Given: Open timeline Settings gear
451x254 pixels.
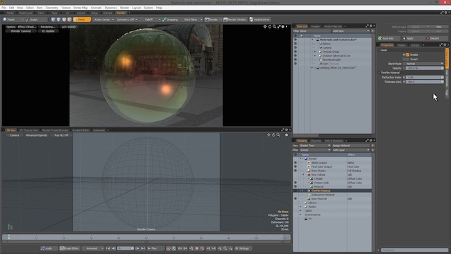Looking at the screenshot, I should pyautogui.click(x=242, y=248).
